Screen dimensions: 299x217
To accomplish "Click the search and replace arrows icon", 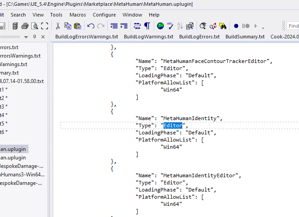I will 213,26.
